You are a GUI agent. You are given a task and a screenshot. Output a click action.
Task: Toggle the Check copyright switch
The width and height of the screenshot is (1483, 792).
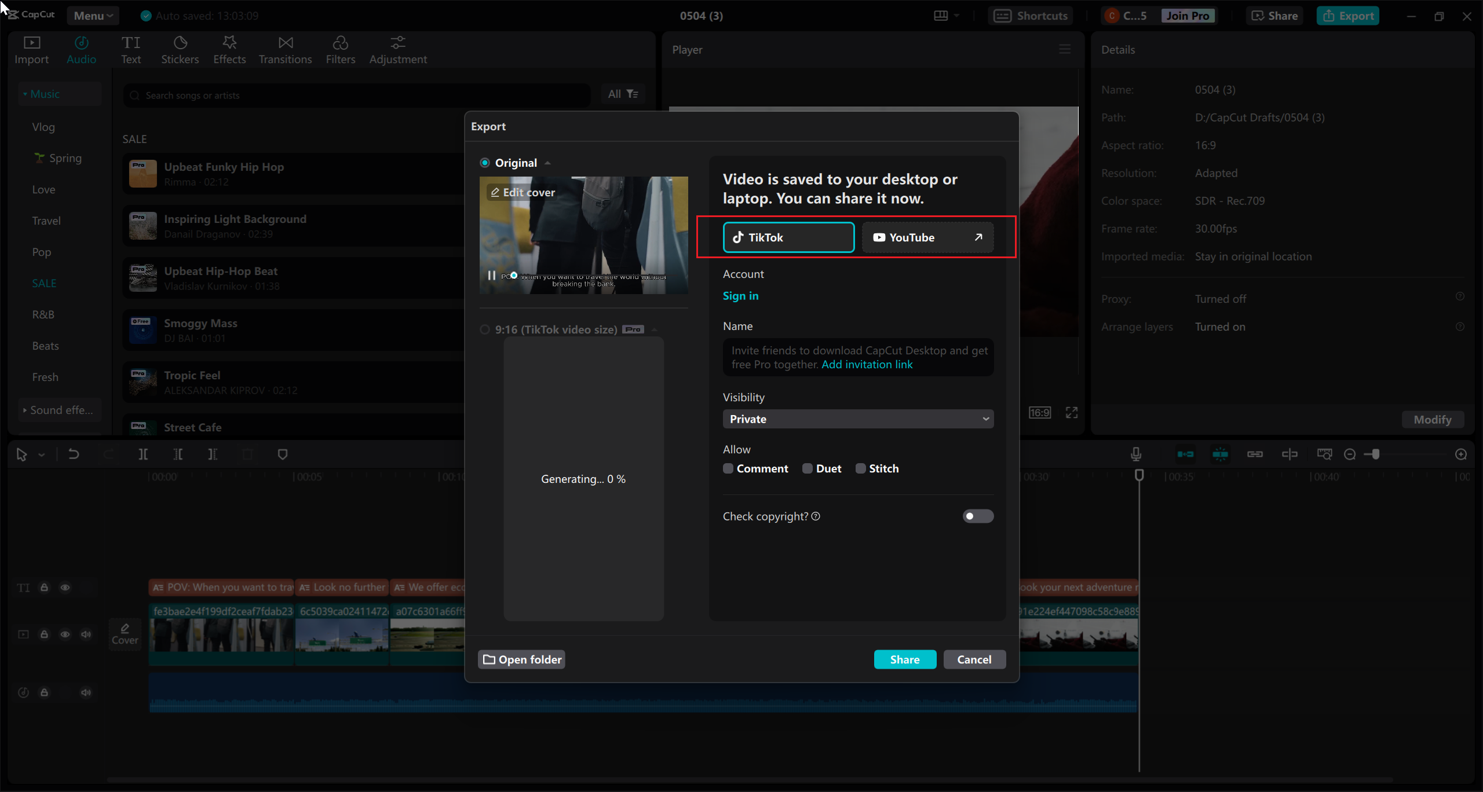[x=978, y=516]
